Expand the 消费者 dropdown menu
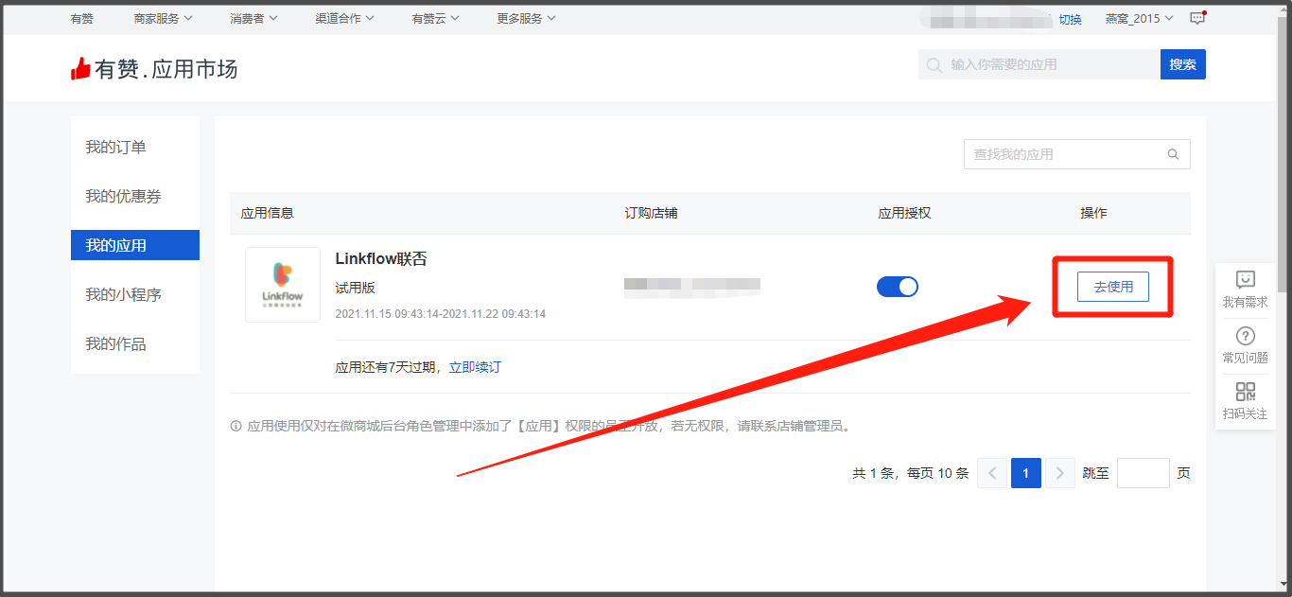 (253, 18)
